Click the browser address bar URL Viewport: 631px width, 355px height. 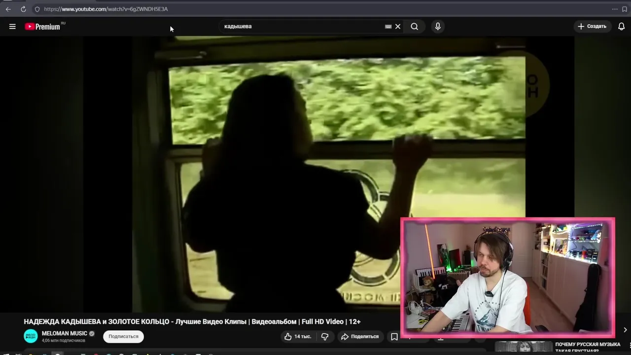click(106, 9)
